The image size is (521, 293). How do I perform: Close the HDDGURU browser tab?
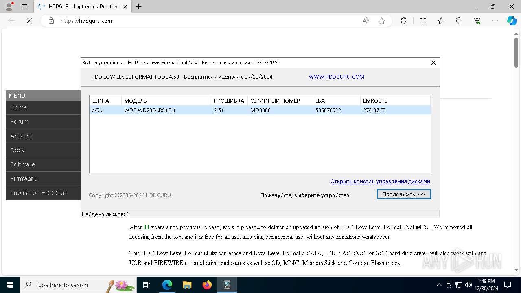pos(125,7)
